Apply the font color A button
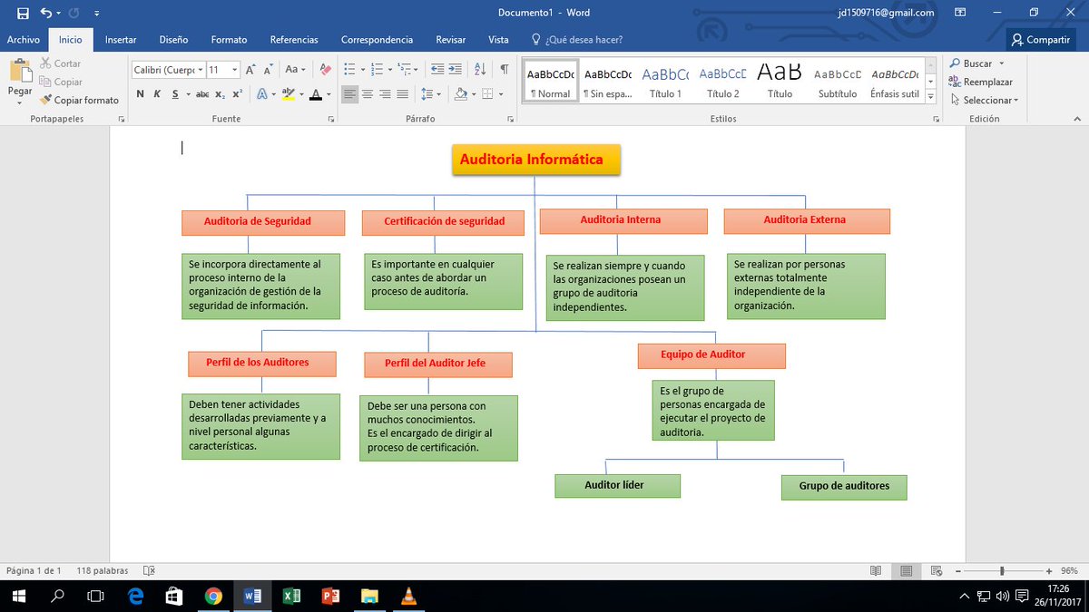The height and width of the screenshot is (612, 1089). point(315,93)
